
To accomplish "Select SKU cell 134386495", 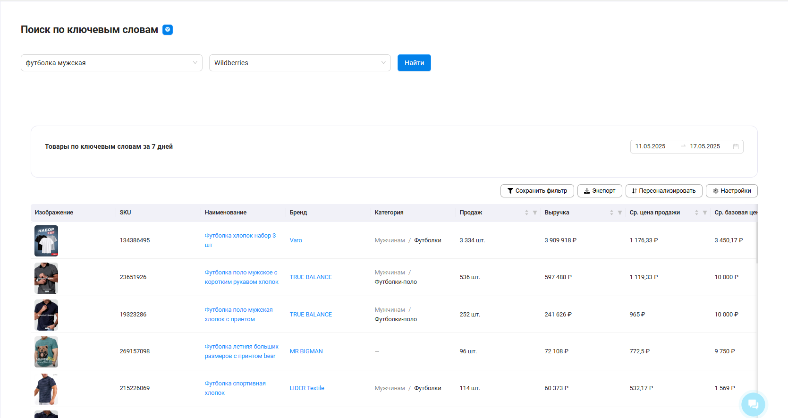I will 135,240.
